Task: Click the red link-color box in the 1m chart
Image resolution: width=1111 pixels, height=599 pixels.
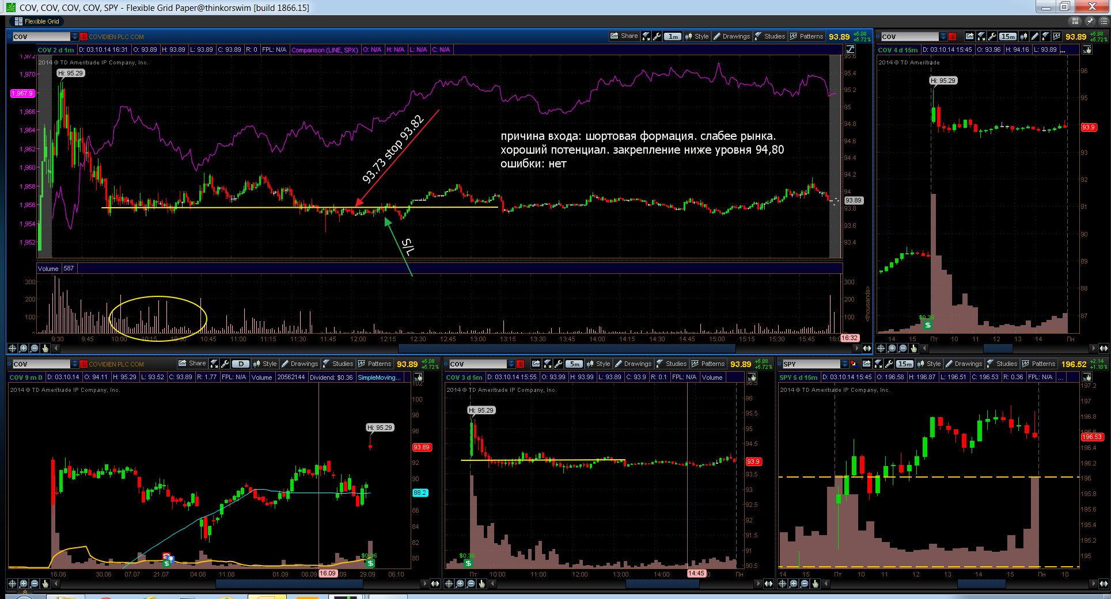Action: point(84,37)
